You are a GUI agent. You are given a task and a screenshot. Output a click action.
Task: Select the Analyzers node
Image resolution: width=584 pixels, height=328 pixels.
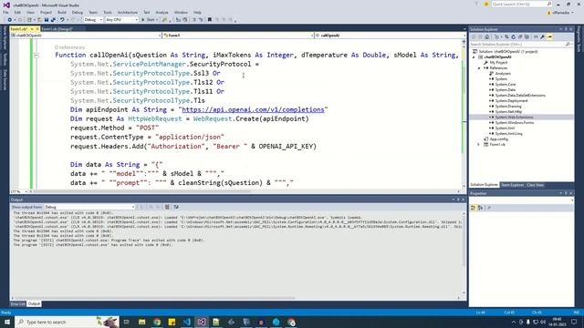[503, 74]
